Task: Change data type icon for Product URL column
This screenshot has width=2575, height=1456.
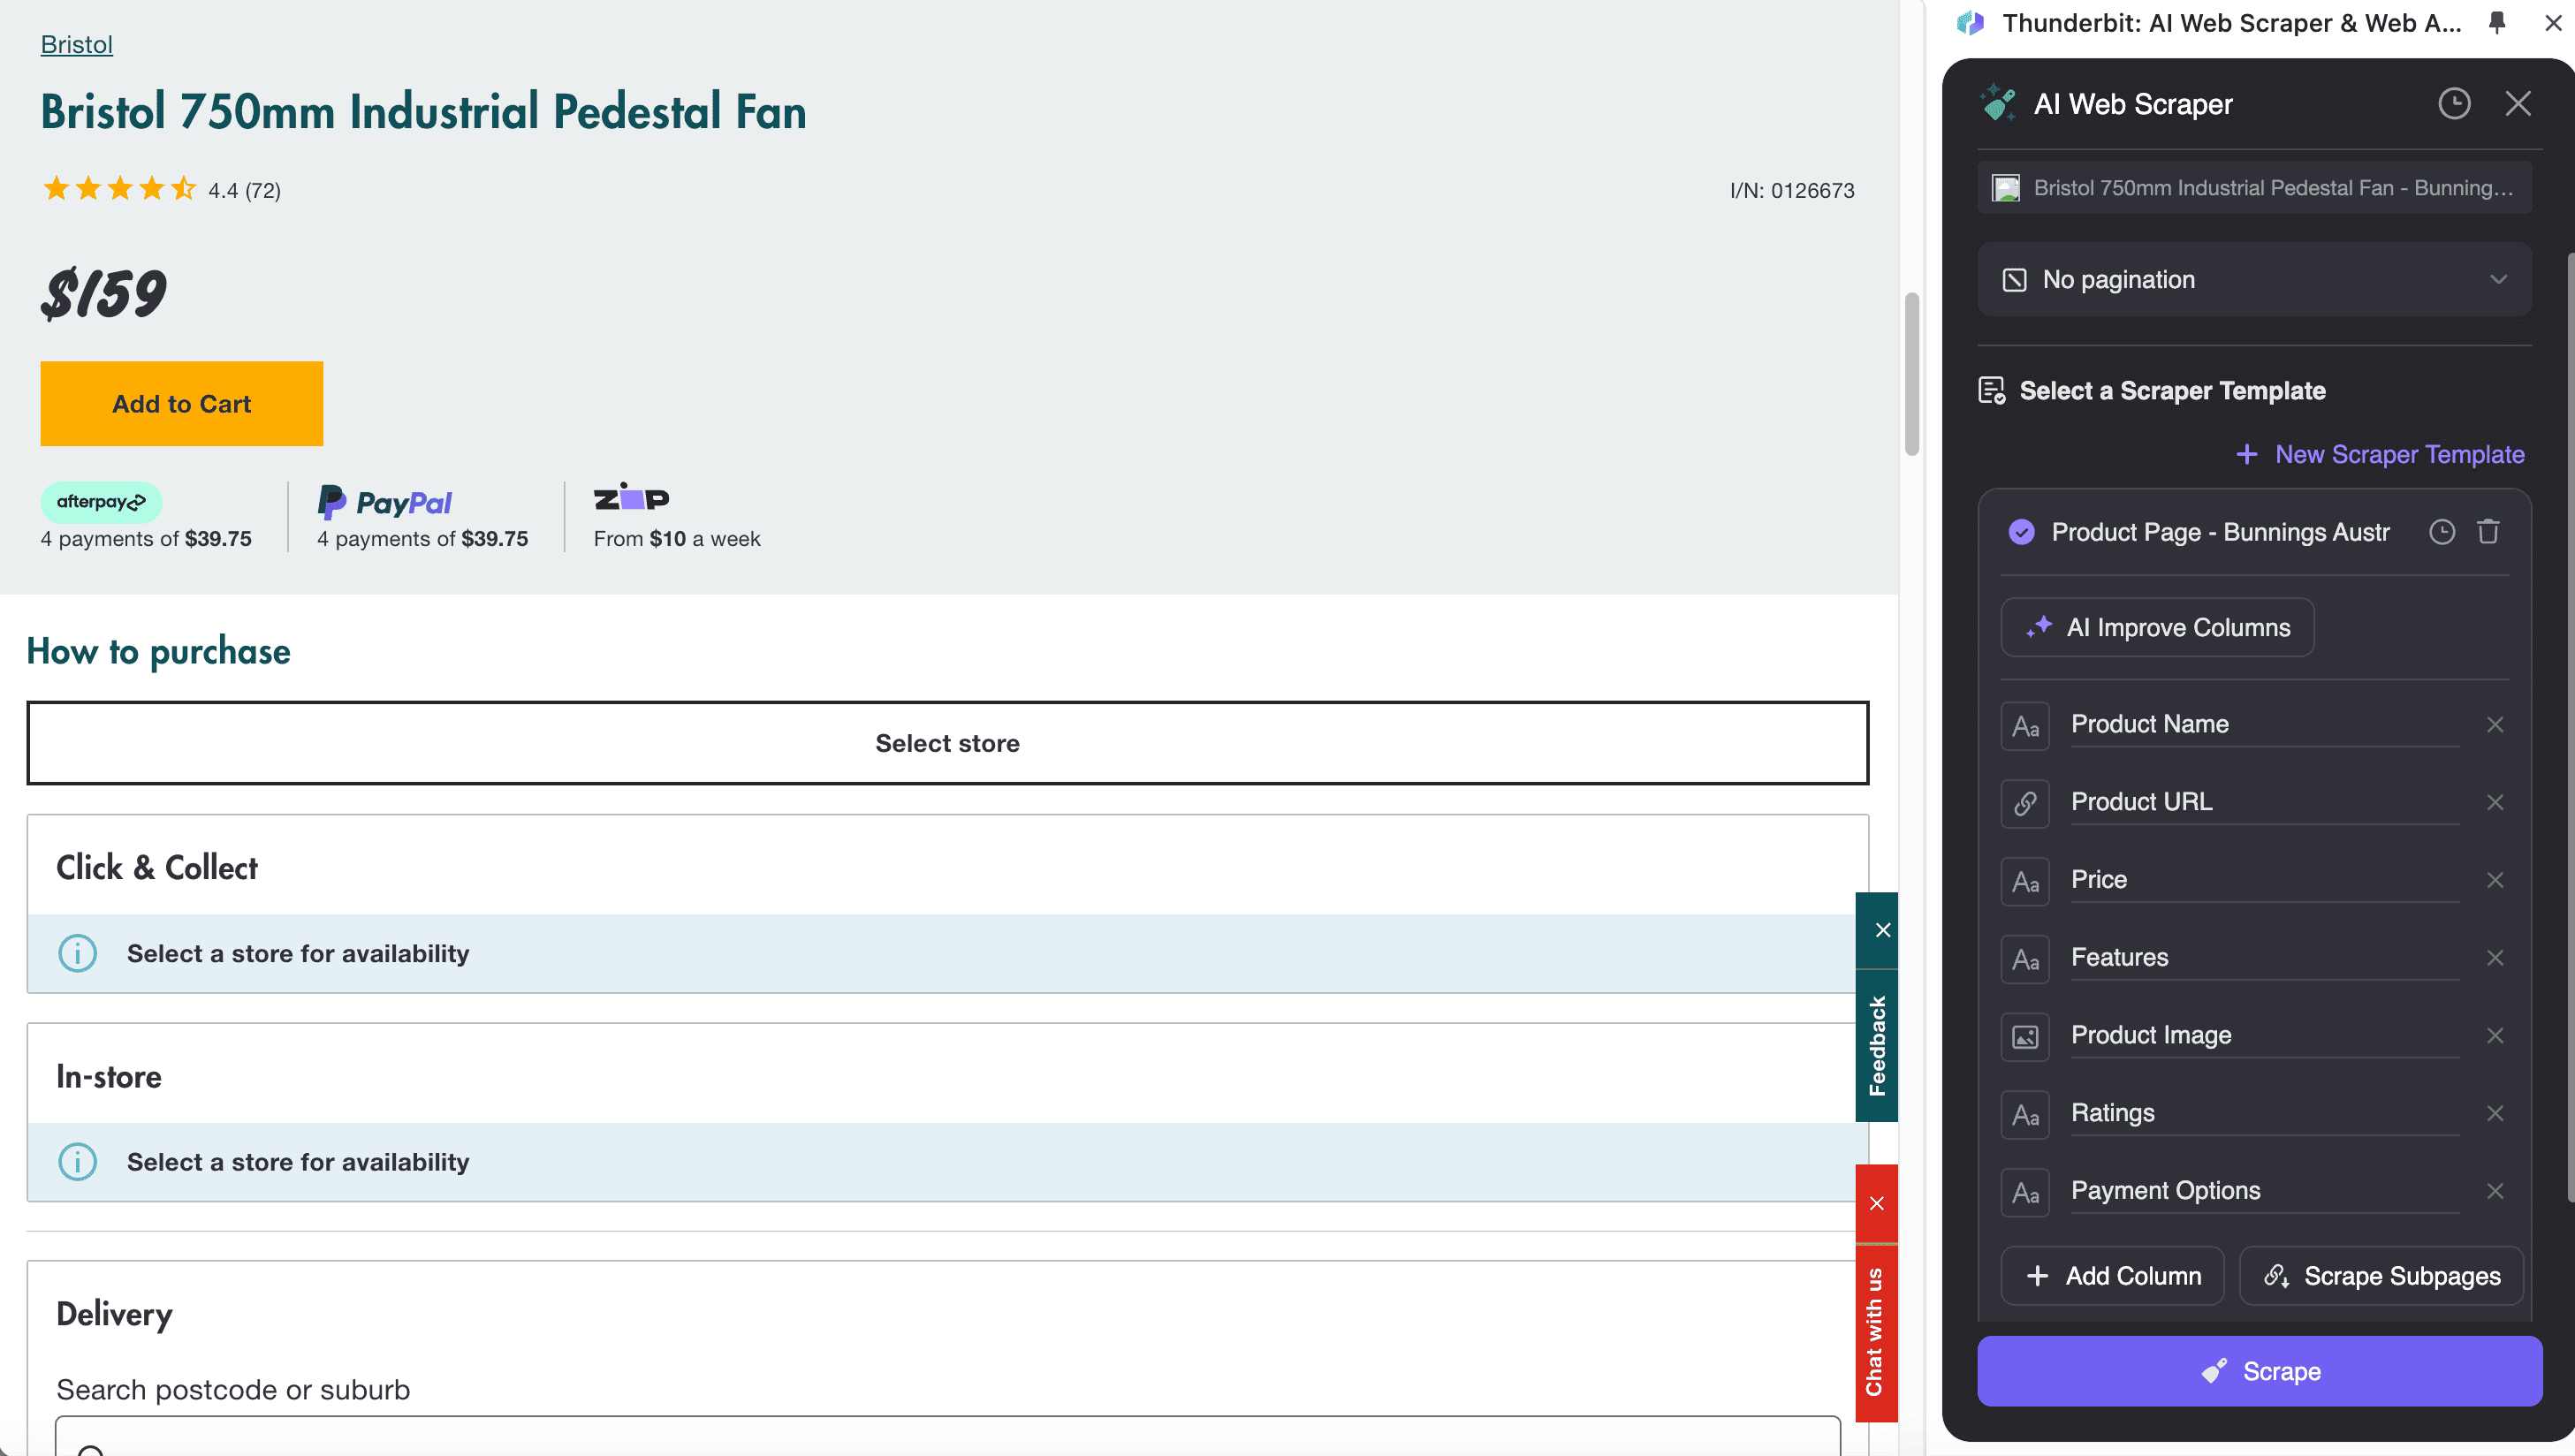Action: click(x=2025, y=803)
